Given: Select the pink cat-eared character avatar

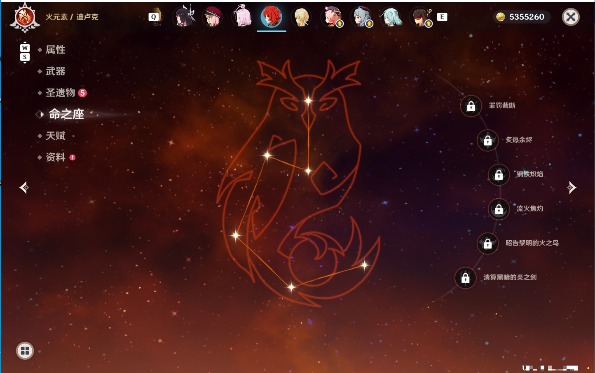Looking at the screenshot, I should [x=332, y=17].
